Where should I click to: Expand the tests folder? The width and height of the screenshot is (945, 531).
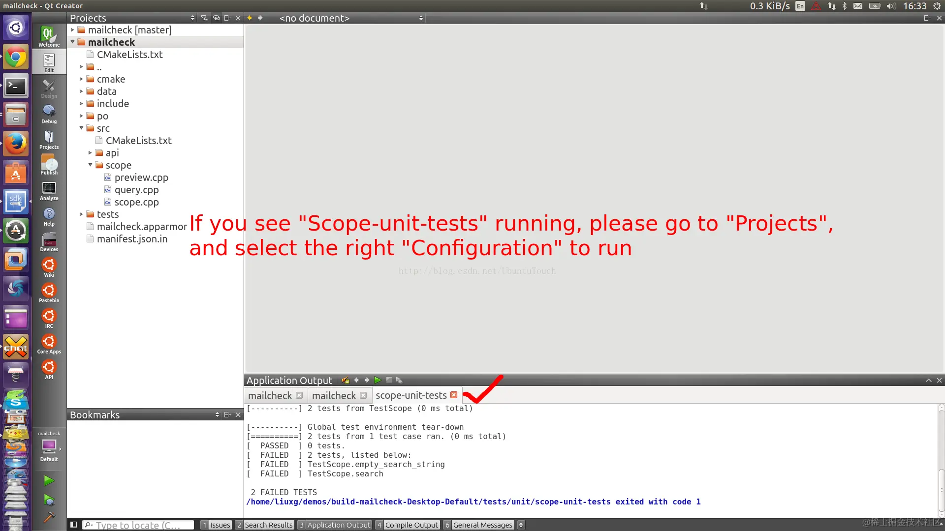pos(82,214)
